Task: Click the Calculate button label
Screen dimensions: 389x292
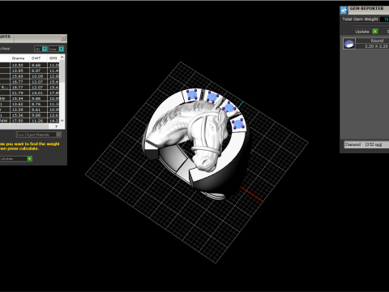Action: point(6,159)
